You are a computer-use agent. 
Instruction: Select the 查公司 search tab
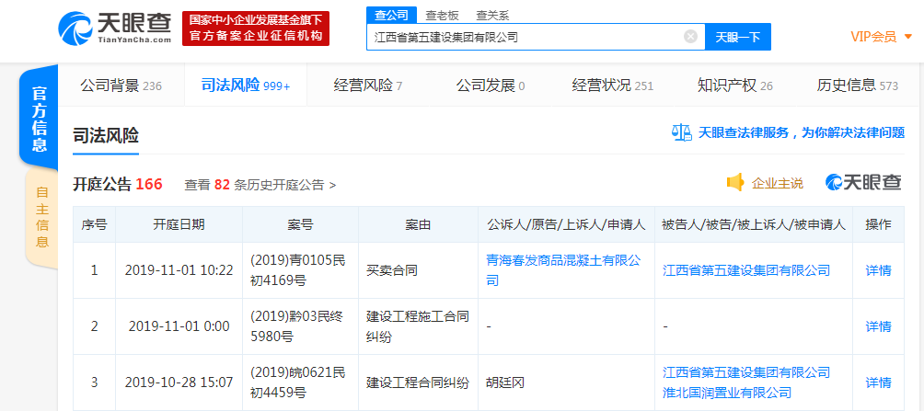[391, 16]
